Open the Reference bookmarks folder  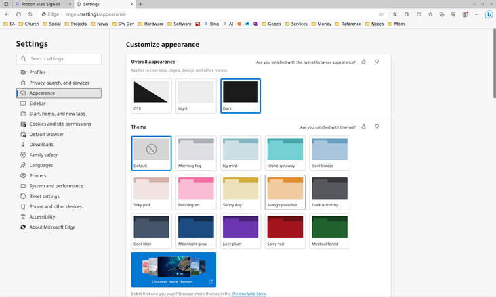pos(348,24)
